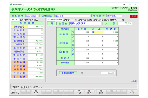This screenshot has width=148, height=98.
Task: Click the 小計金額 label
Action: (19, 66)
